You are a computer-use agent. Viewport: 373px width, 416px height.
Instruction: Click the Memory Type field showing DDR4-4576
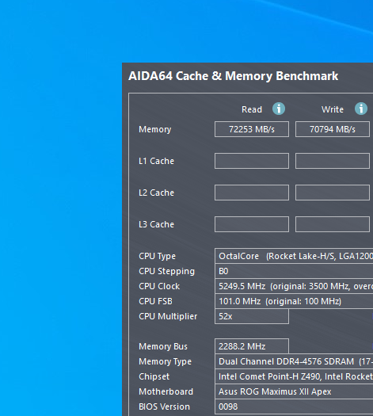pos(294,361)
